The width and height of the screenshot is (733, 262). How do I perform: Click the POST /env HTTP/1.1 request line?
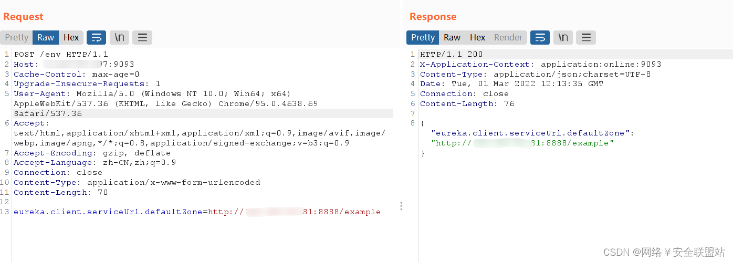61,54
